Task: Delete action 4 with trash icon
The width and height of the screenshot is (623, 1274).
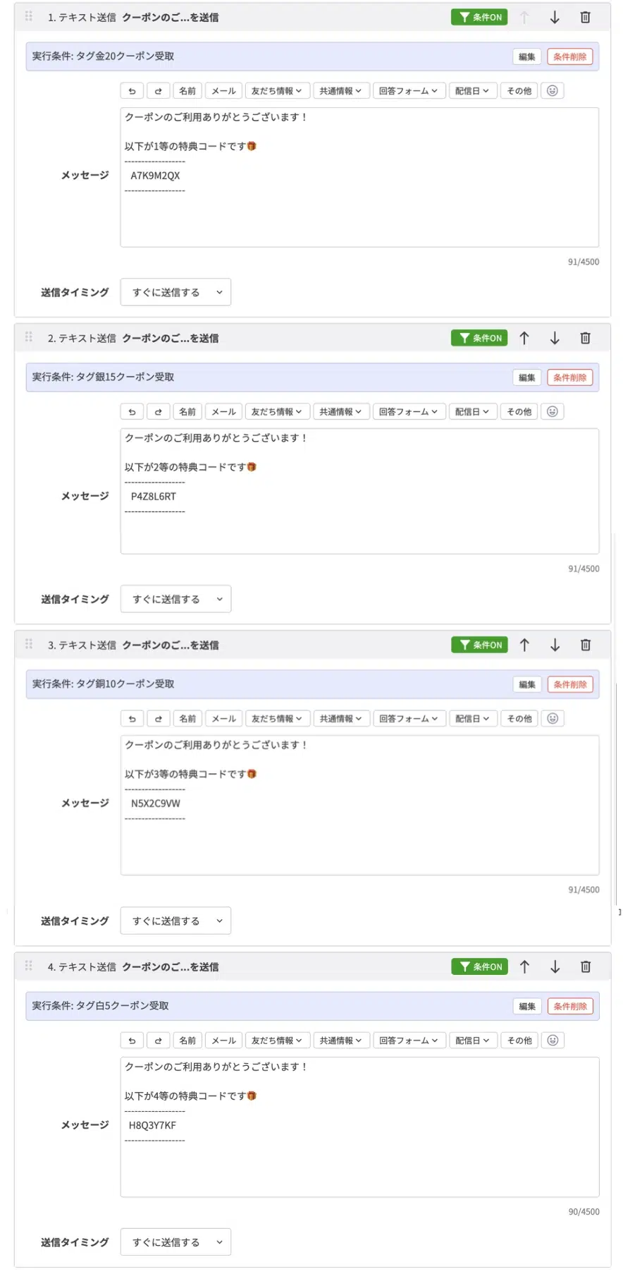Action: (585, 967)
